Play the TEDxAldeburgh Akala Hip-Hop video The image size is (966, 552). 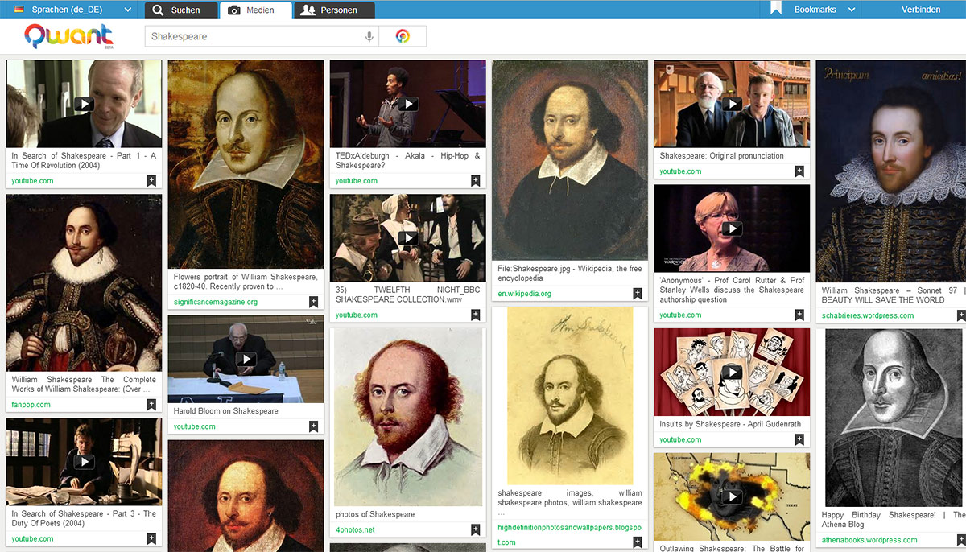point(408,104)
